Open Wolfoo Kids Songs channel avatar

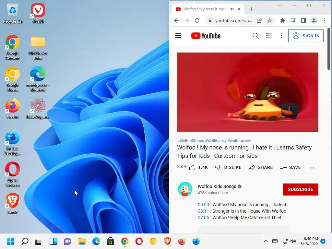[185, 189]
